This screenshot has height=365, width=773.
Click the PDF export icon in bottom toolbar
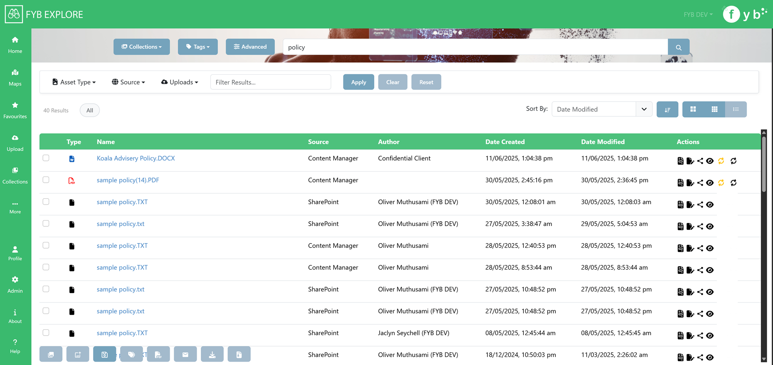158,354
